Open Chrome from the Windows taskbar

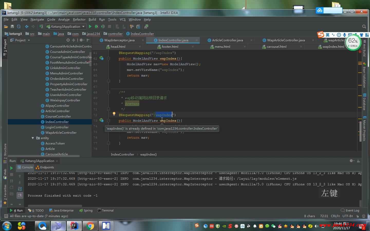tap(90, 226)
